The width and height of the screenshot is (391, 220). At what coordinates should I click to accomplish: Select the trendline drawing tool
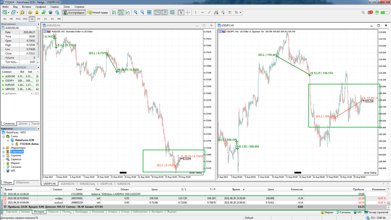[x=209, y=12]
